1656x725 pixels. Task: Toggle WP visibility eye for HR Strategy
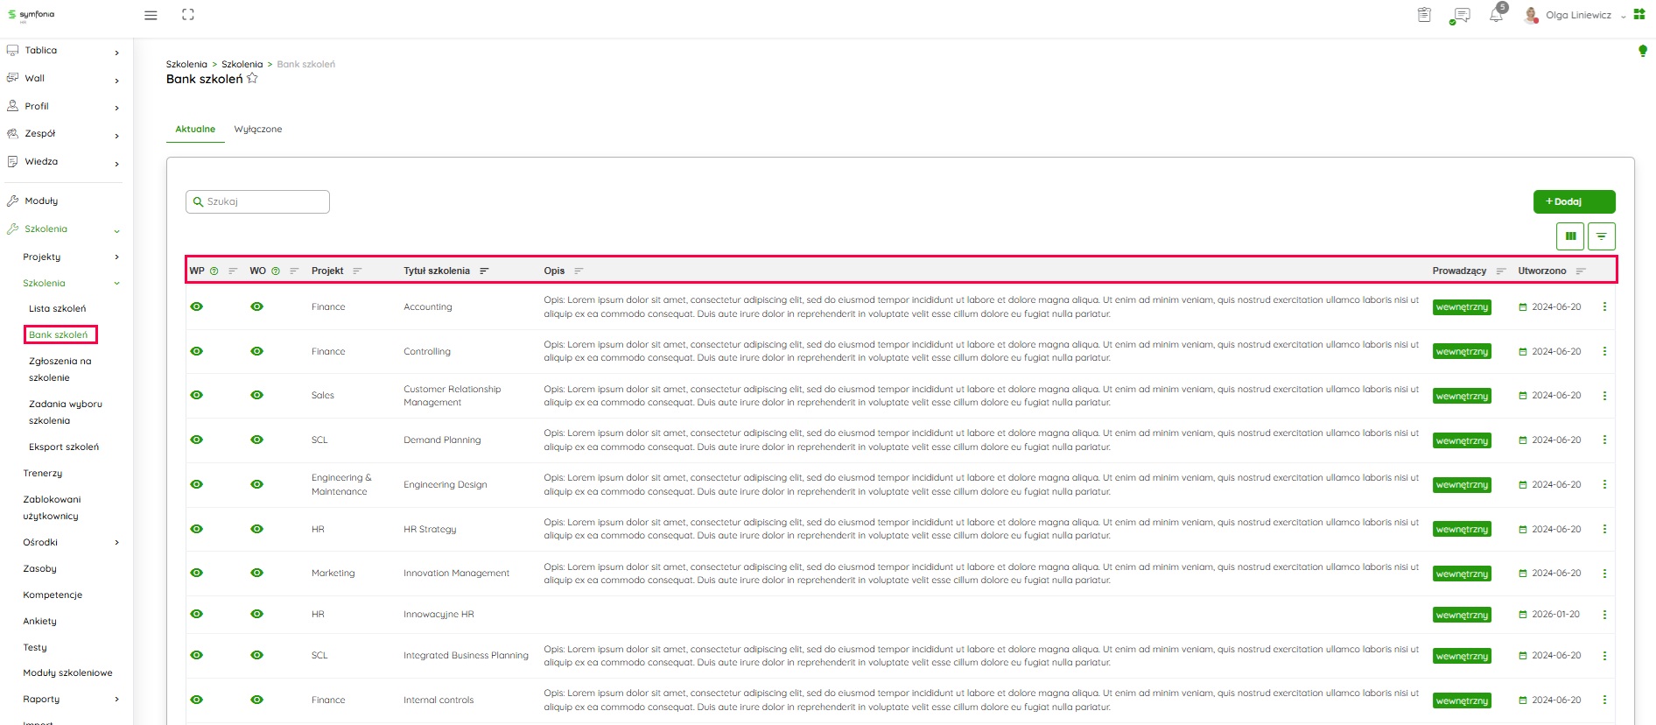(197, 530)
